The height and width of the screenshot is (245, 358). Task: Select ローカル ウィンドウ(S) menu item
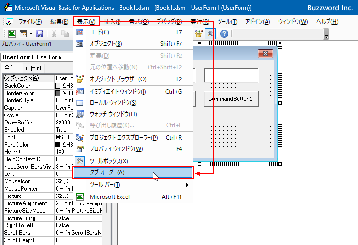133,103
